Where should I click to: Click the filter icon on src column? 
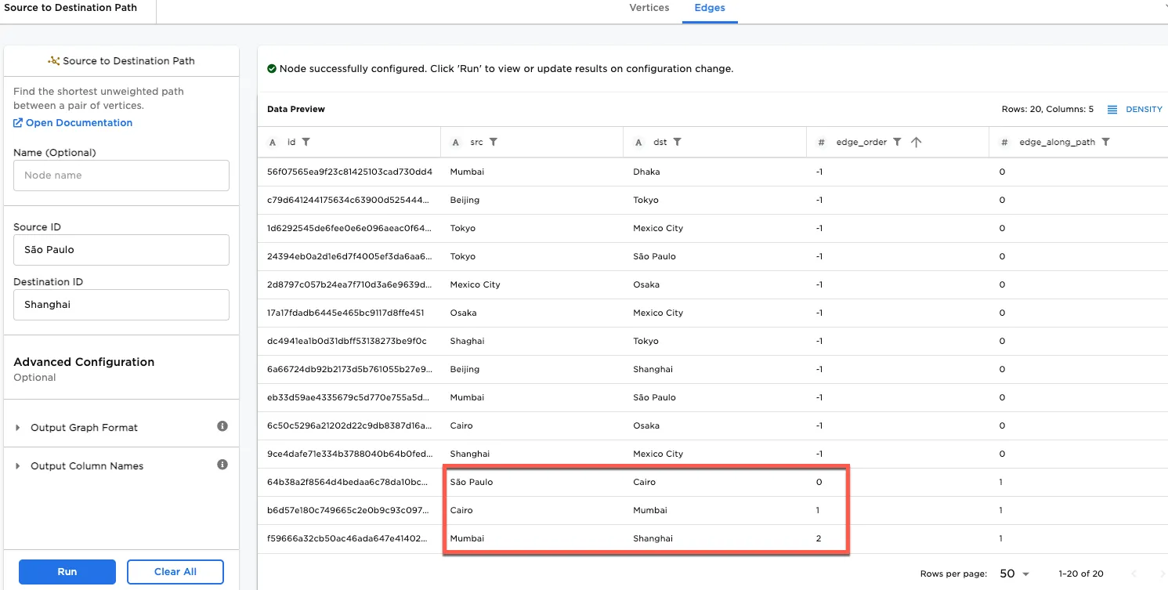[494, 143]
